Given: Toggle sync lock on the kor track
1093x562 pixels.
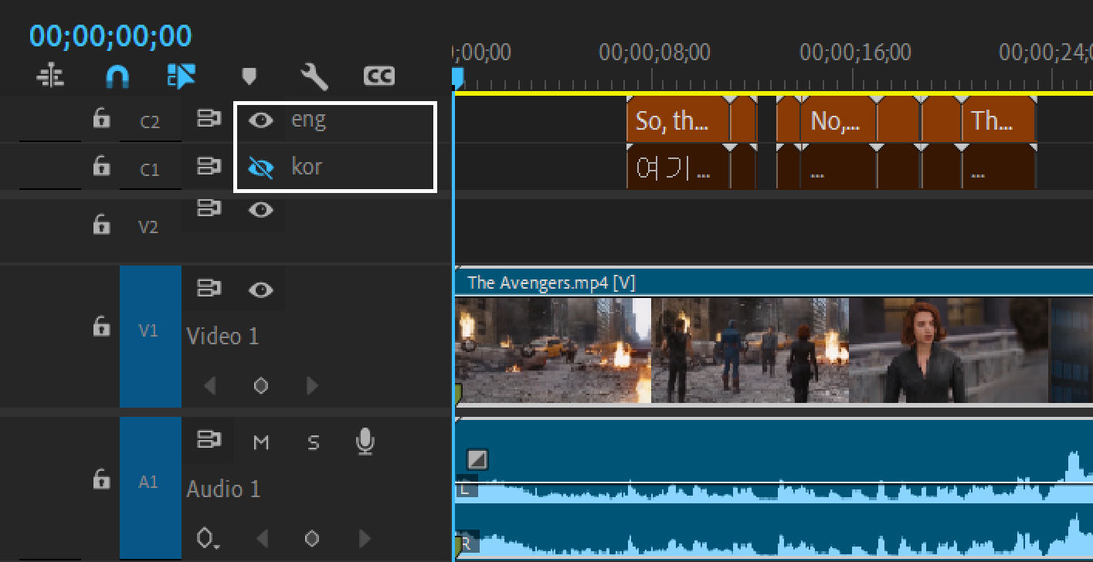Looking at the screenshot, I should coord(208,166).
